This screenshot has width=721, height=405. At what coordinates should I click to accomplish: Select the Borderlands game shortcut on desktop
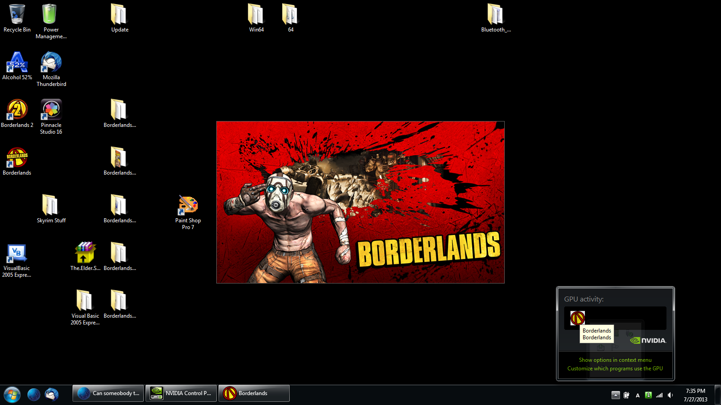[17, 162]
